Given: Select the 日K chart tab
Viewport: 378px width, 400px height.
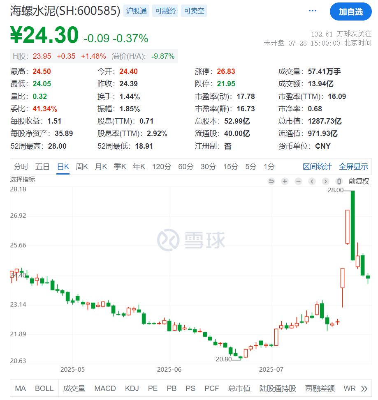Looking at the screenshot, I should (x=63, y=167).
